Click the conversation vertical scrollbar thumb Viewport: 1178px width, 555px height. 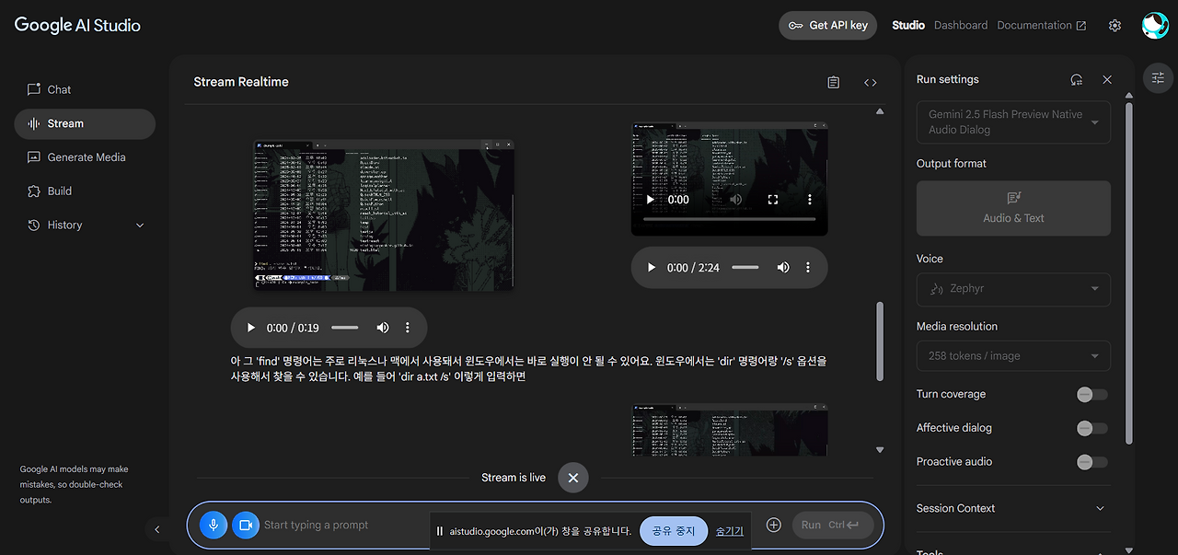point(879,341)
